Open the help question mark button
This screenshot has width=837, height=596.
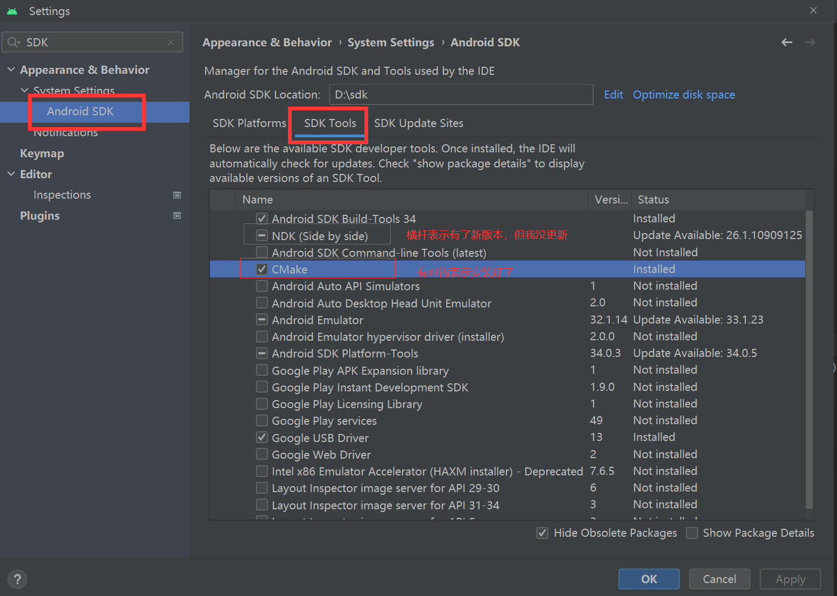coord(17,579)
